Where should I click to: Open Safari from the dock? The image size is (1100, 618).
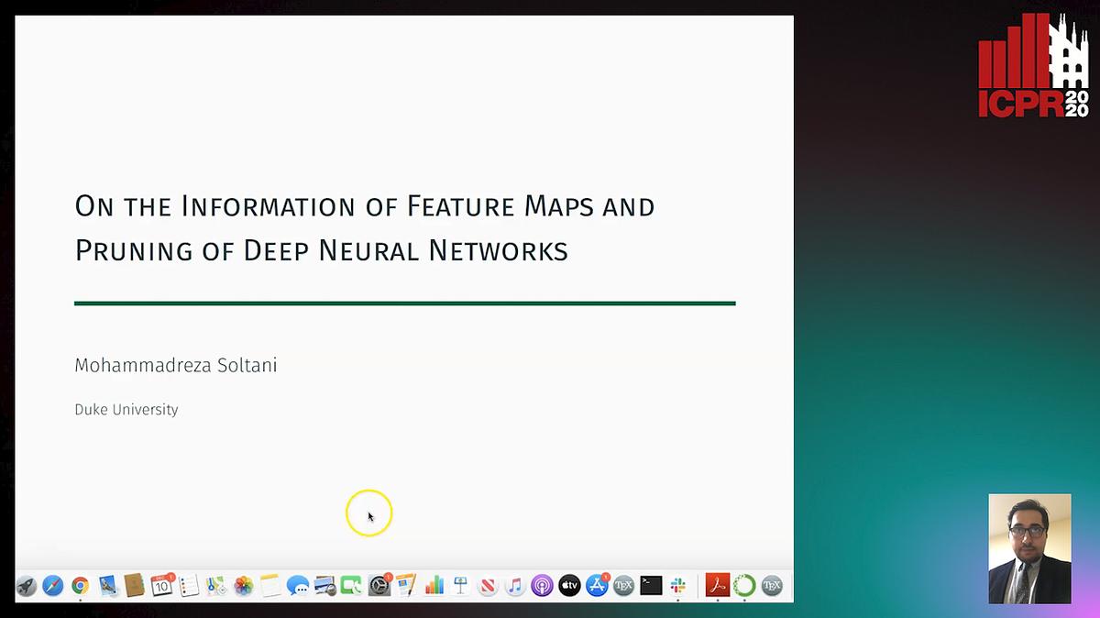point(52,585)
